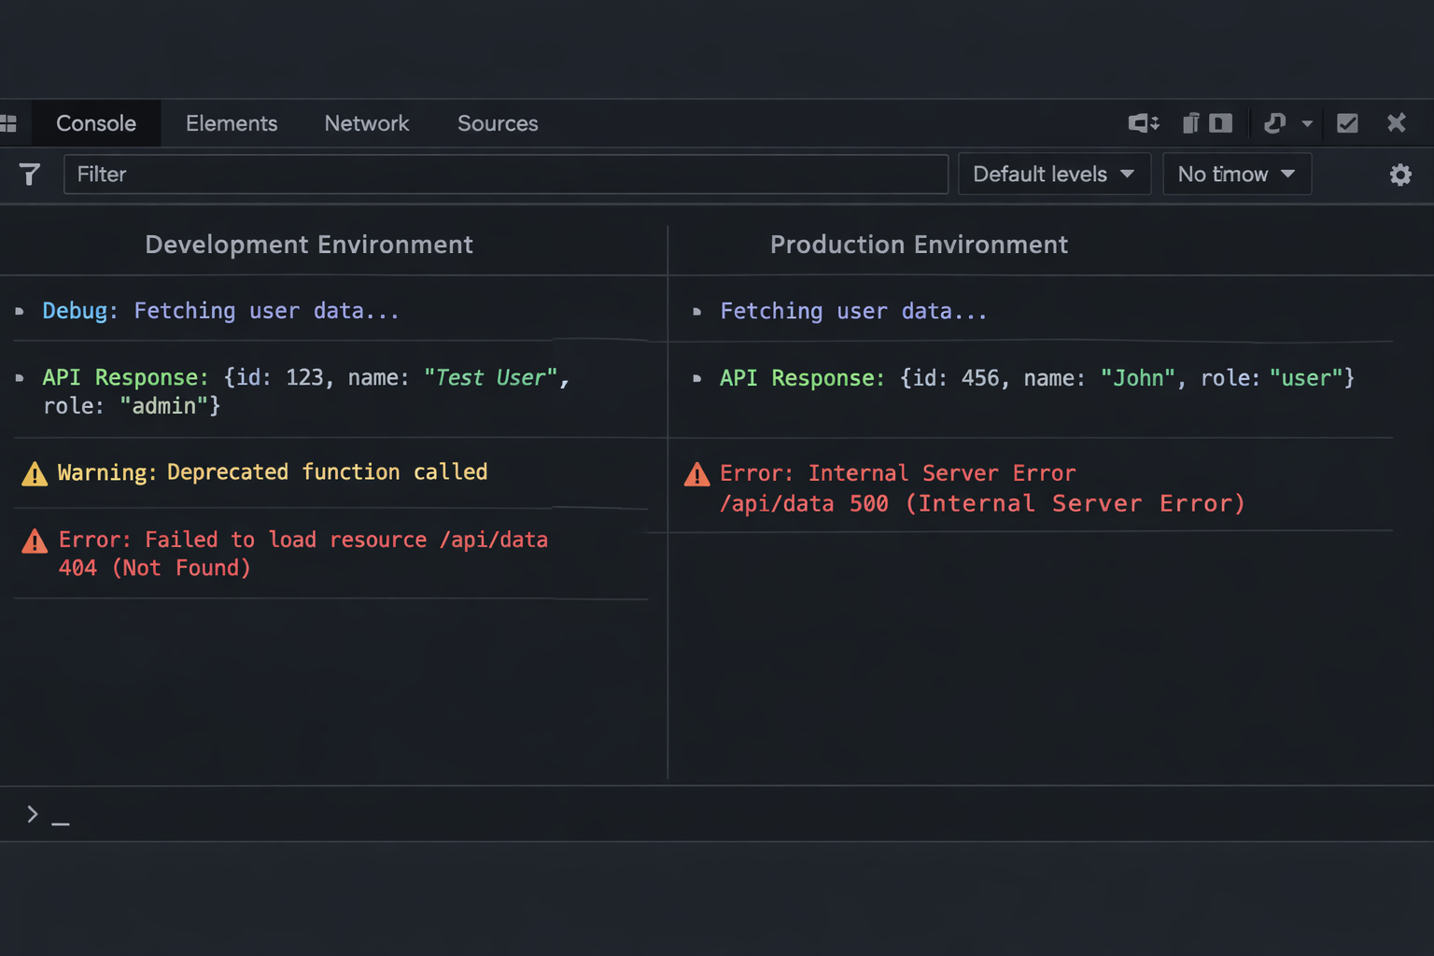
Task: Click error icon next to Internal Server Error
Action: [696, 475]
